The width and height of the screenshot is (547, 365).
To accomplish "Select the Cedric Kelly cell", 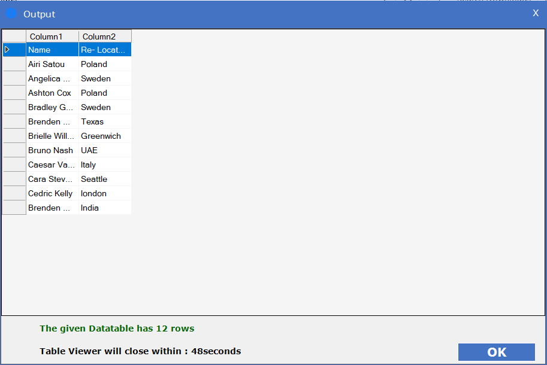I will tap(52, 193).
